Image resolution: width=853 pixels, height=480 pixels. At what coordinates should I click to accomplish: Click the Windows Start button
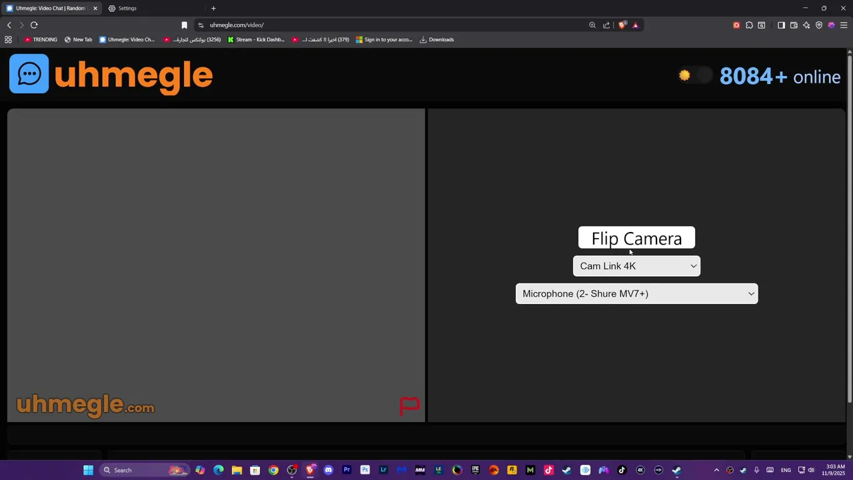point(88,470)
